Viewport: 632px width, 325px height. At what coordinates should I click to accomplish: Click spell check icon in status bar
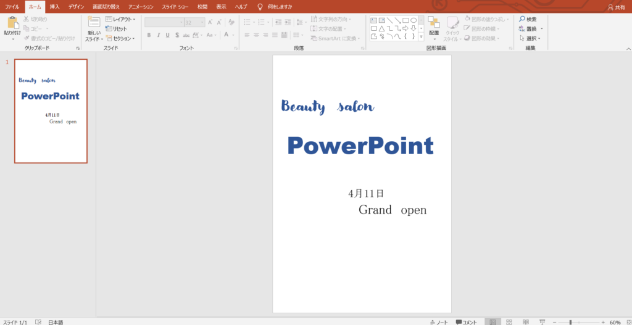pyautogui.click(x=38, y=322)
